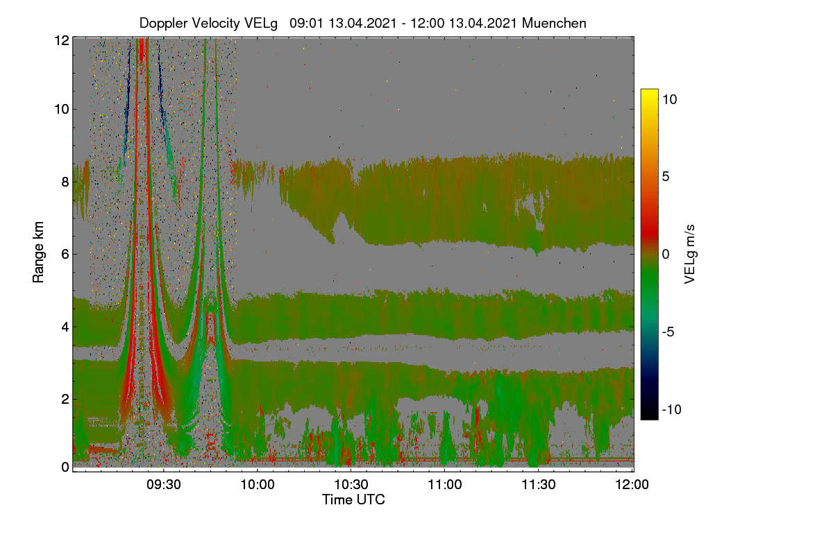Click the yellow top of the colorbar
This screenshot has height=555, width=833.
coord(649,94)
